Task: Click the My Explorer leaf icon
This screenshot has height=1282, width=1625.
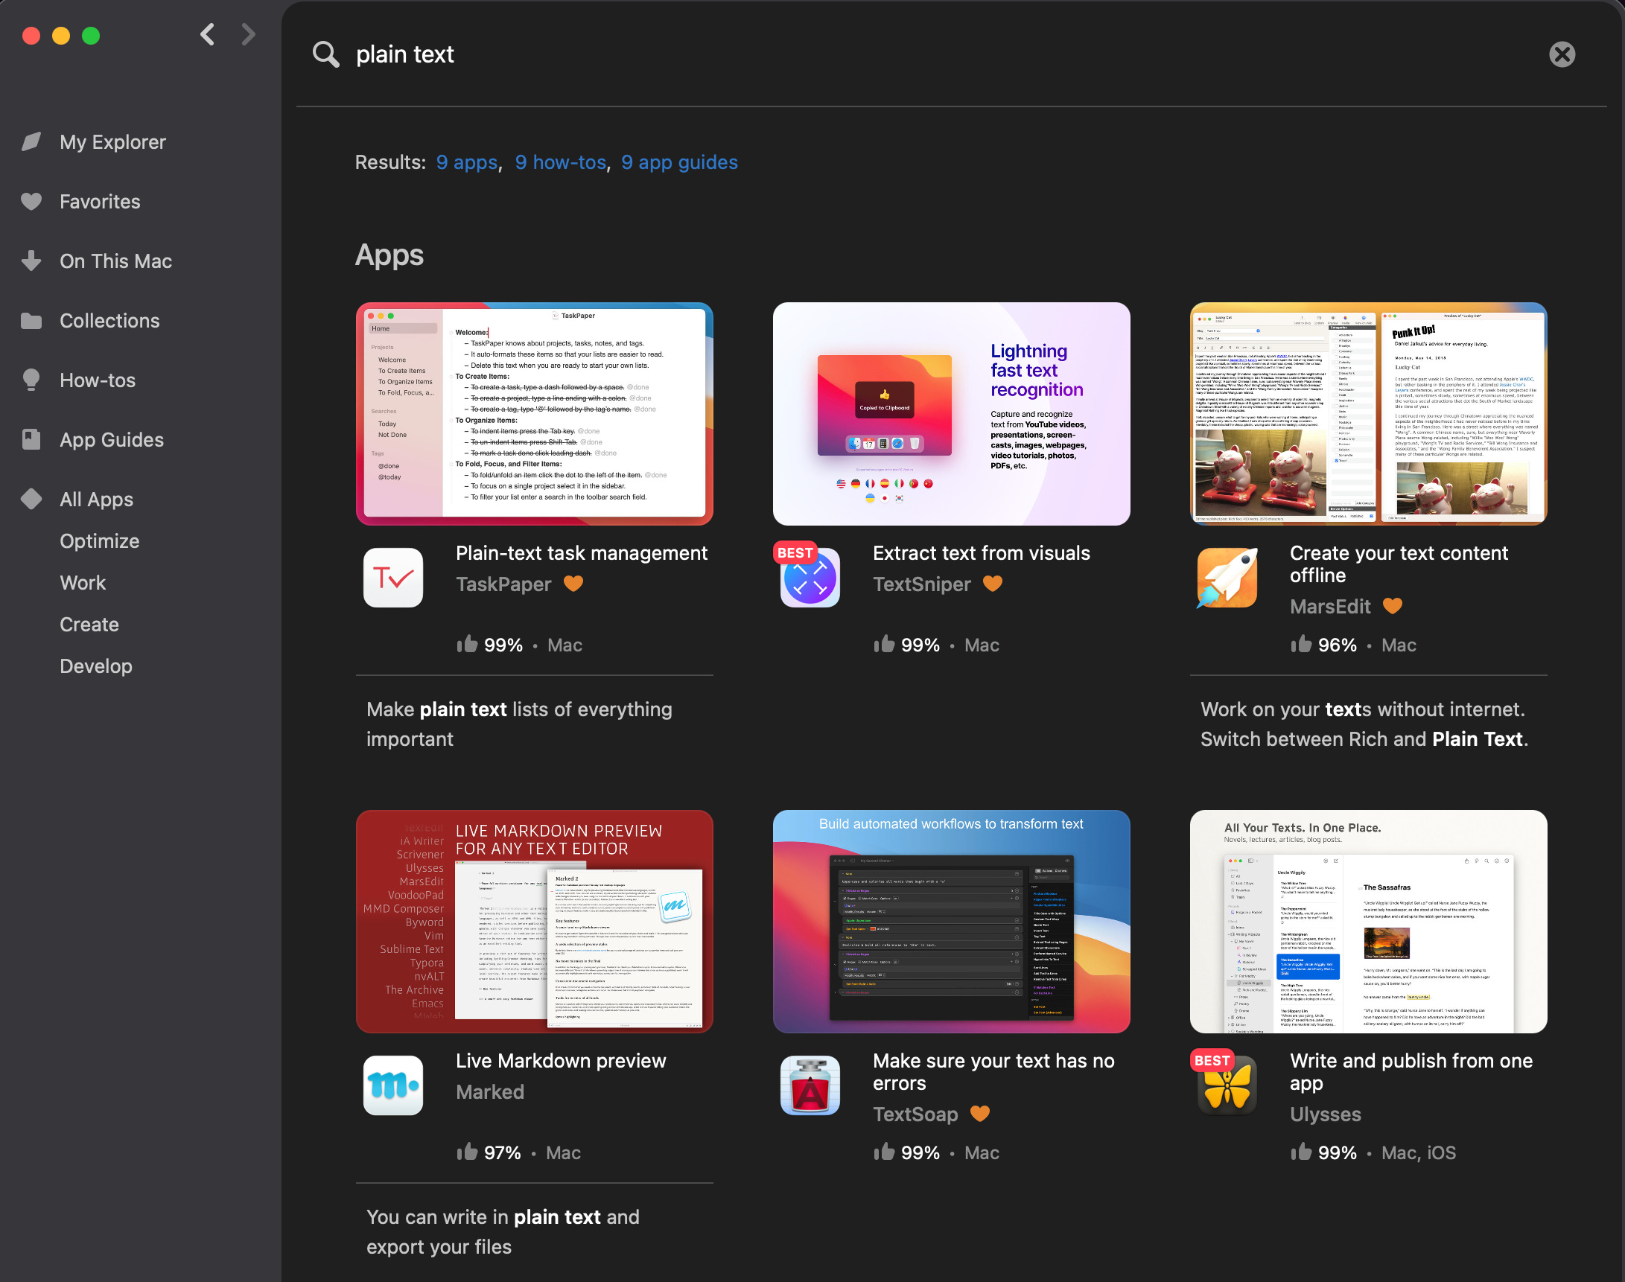Action: tap(31, 142)
